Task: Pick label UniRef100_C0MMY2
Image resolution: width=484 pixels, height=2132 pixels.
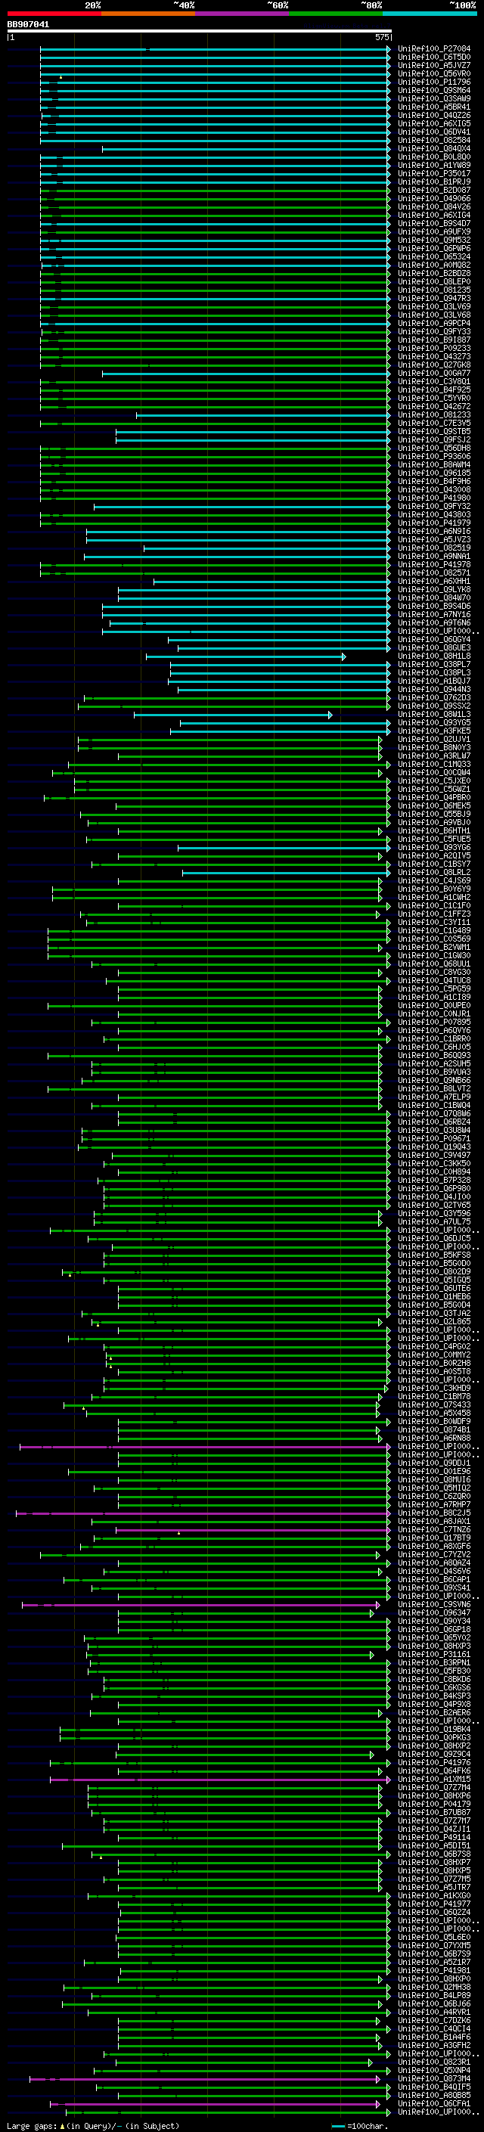Action: tap(434, 1356)
